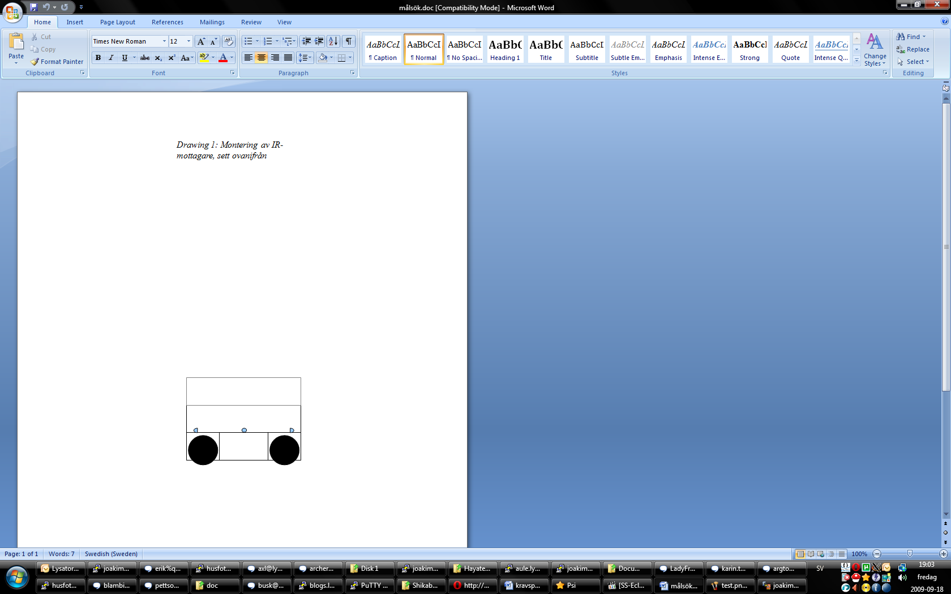
Task: Apply the Heading 1 style
Action: [505, 49]
